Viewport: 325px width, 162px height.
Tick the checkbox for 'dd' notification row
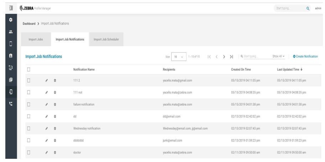pyautogui.click(x=28, y=116)
